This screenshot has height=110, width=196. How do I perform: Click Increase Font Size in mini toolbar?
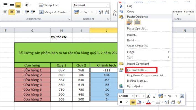point(148,96)
